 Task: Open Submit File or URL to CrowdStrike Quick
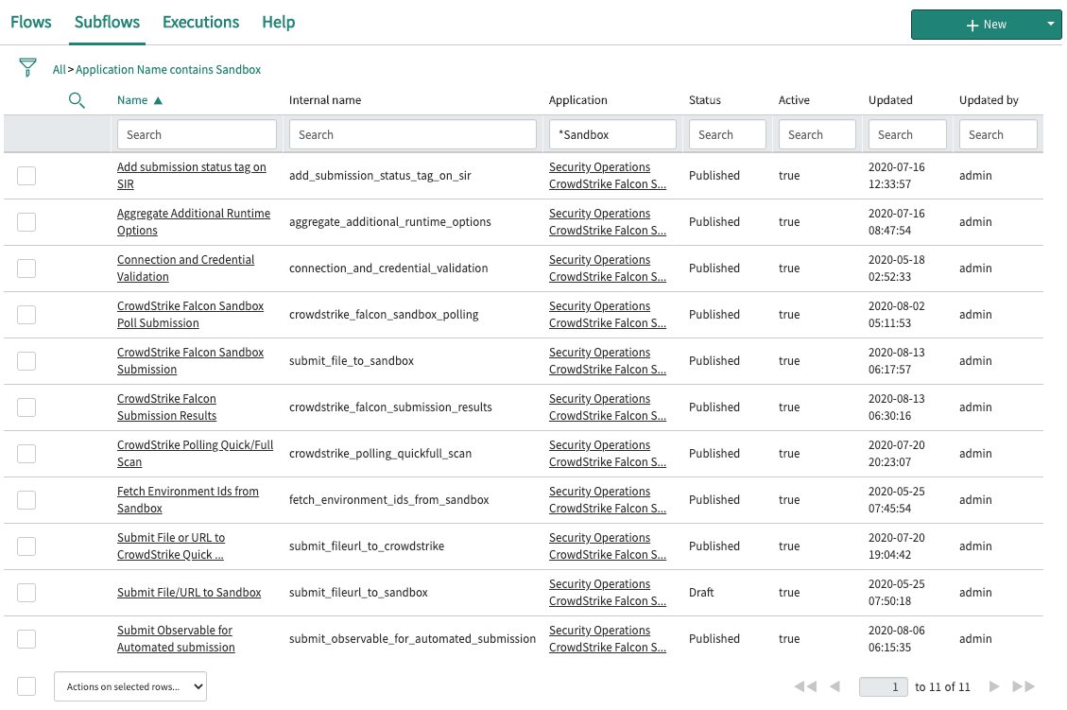point(171,545)
